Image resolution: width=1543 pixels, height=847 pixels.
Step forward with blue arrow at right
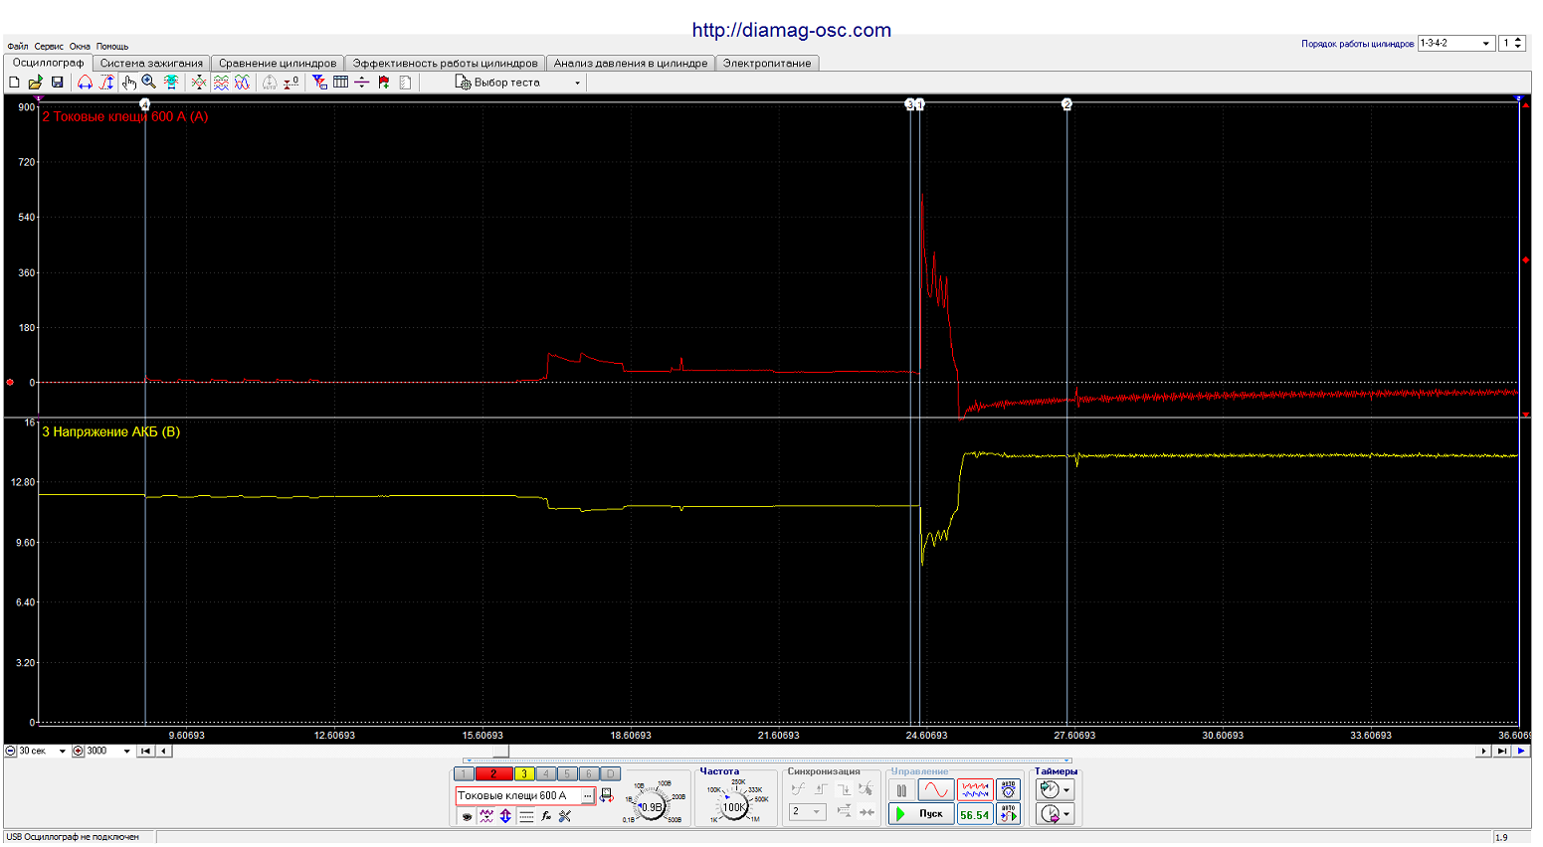(1521, 751)
